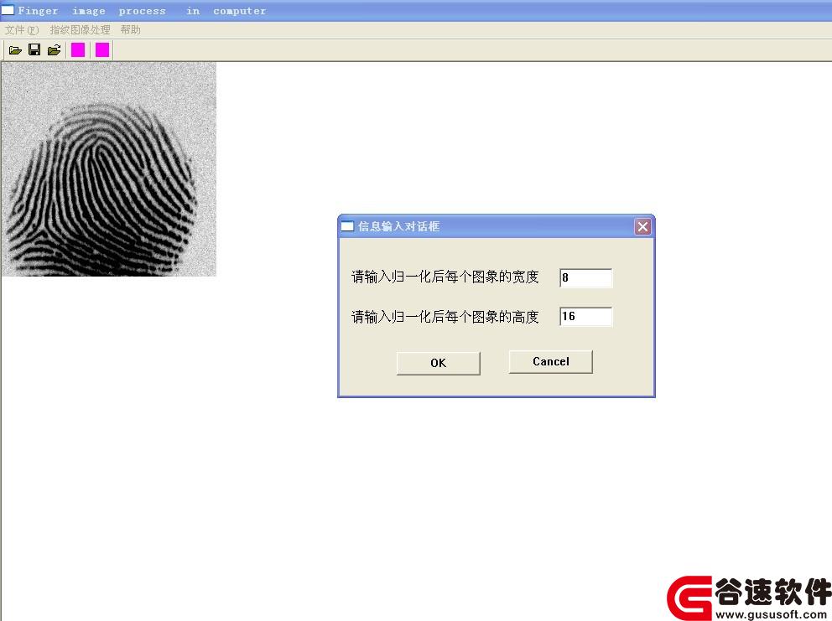Focus the normalized width field containing 8
This screenshot has width=832, height=621.
coord(585,278)
